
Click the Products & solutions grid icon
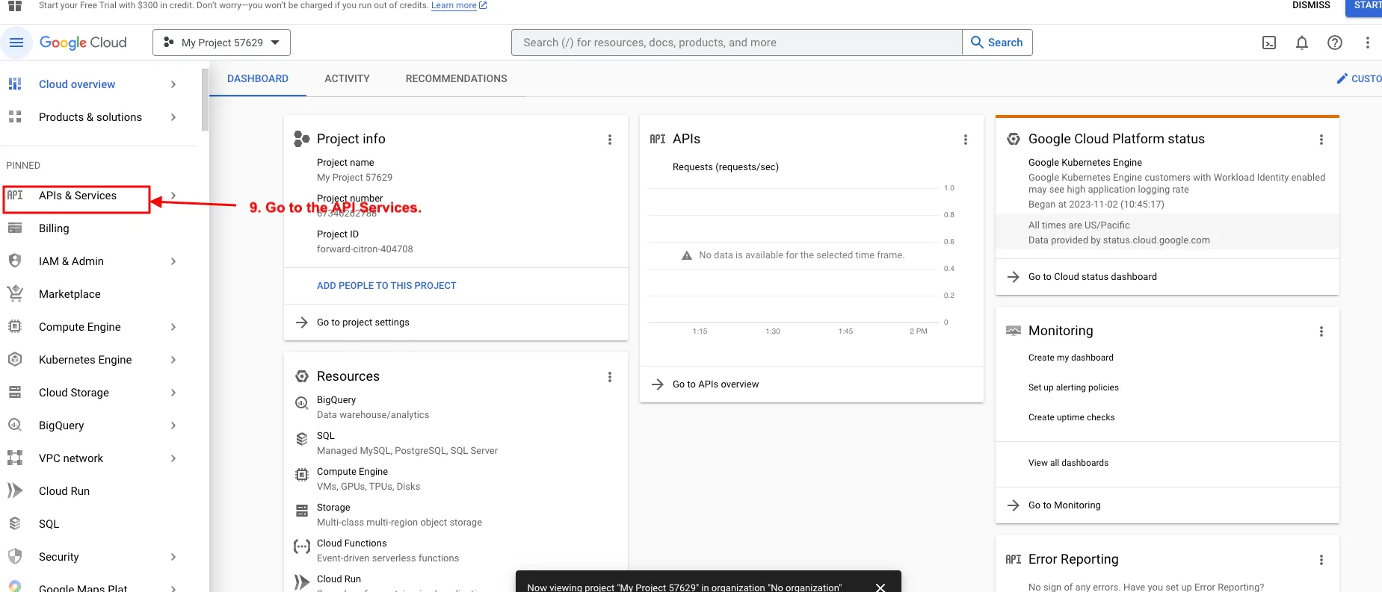point(15,116)
